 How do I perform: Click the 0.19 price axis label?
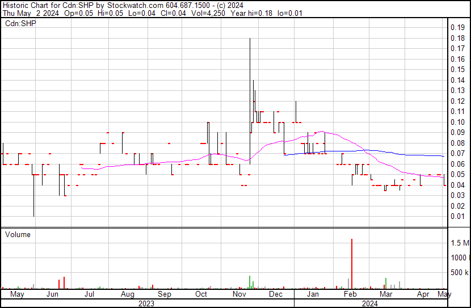(457, 27)
